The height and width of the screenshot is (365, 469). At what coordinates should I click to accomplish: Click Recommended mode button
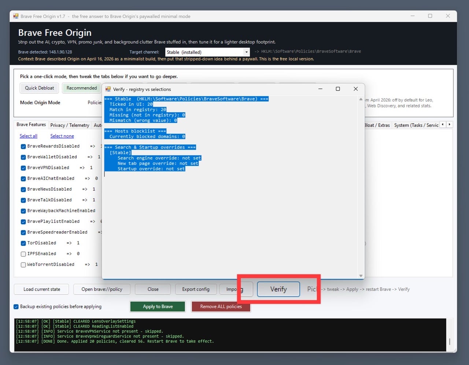[x=82, y=88]
